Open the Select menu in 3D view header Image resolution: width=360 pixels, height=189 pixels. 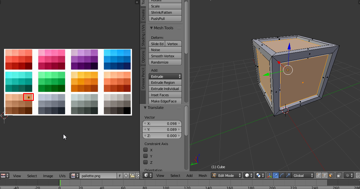175,176
